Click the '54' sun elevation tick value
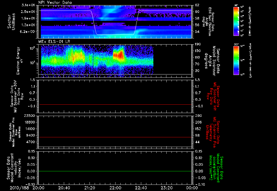Viewport: 277px width, 191px height. pyautogui.click(x=197, y=32)
